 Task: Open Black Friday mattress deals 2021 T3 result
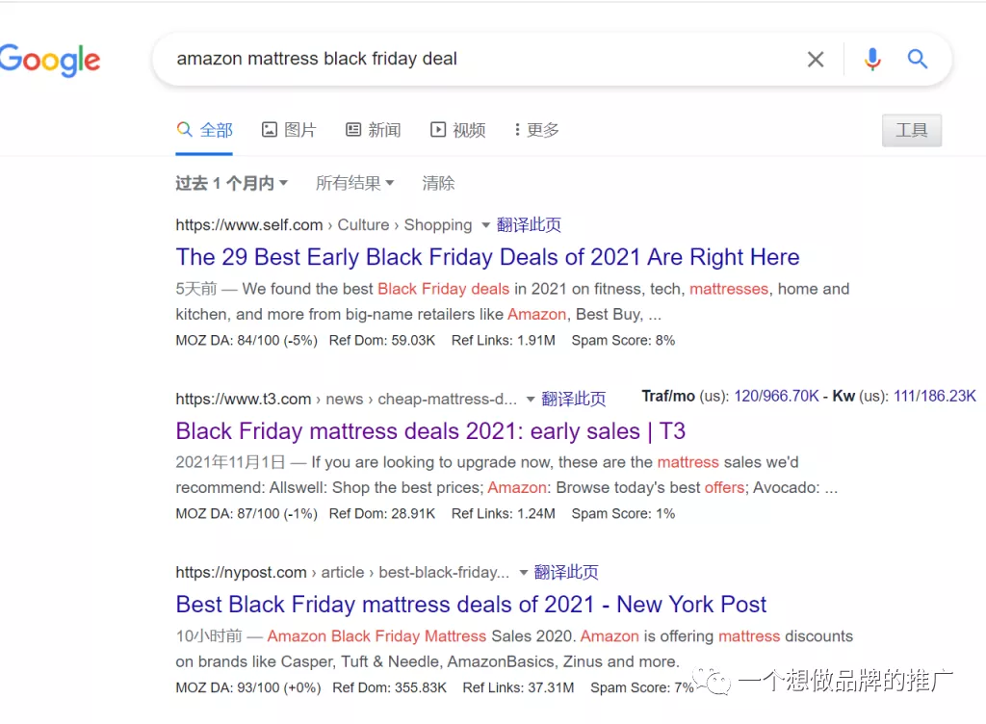430,431
